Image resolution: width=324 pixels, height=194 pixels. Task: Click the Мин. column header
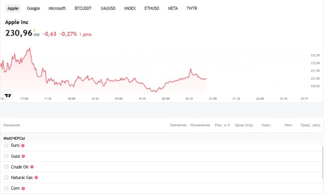[x=289, y=125]
